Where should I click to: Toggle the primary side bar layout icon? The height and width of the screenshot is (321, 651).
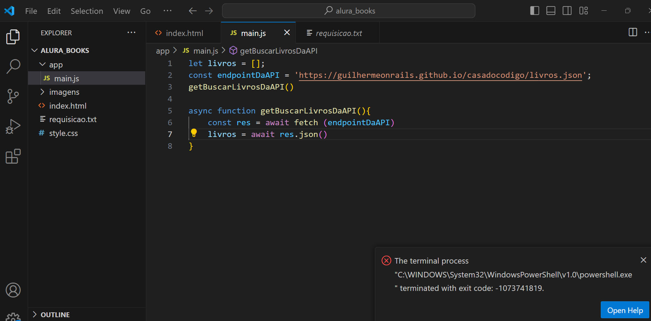coord(535,11)
